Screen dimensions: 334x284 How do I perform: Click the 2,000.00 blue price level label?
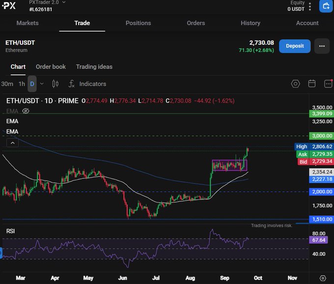pos(321,192)
